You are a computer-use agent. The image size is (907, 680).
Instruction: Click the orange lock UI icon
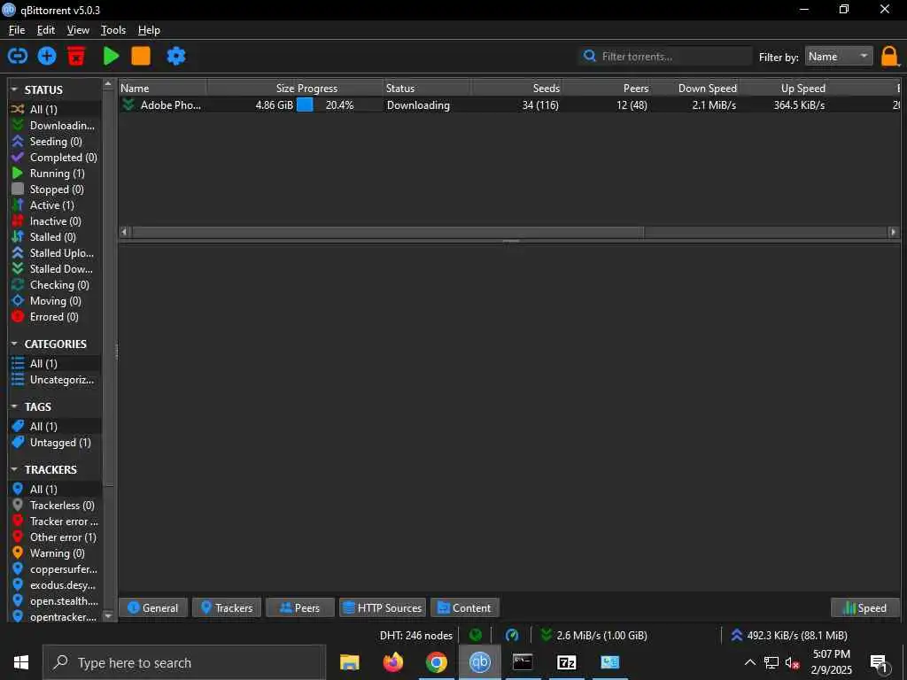click(889, 57)
